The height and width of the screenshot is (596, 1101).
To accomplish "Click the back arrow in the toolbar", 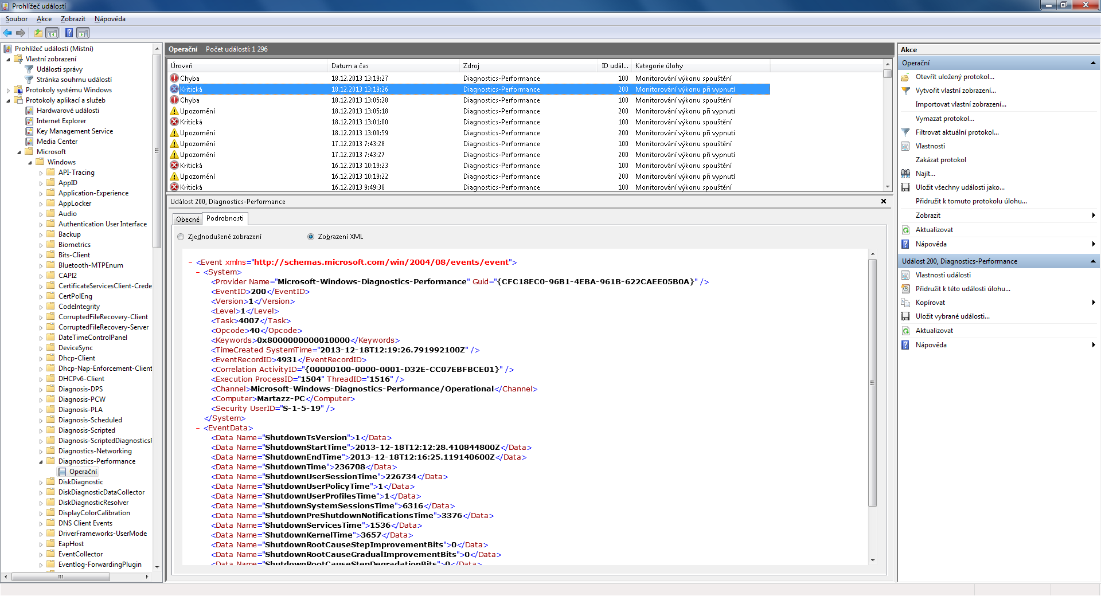I will click(7, 33).
